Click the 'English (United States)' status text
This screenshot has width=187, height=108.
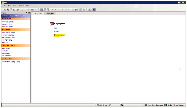pyautogui.click(x=176, y=105)
